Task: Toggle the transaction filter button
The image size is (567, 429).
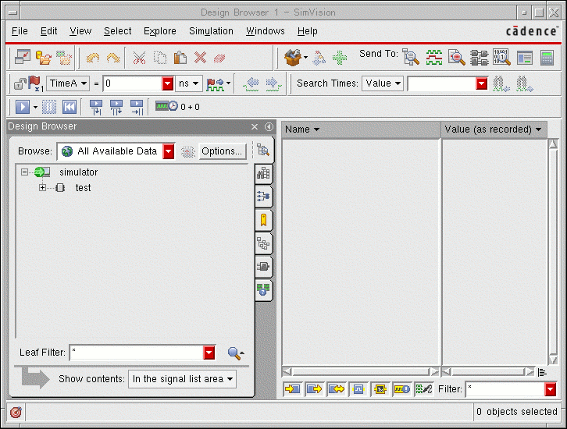Action: pyautogui.click(x=380, y=389)
